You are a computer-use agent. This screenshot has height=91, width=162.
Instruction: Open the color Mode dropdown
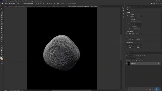(137, 24)
